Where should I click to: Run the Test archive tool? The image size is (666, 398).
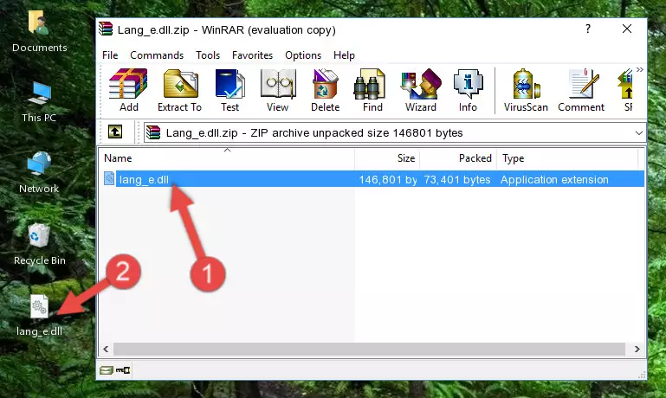tap(230, 90)
